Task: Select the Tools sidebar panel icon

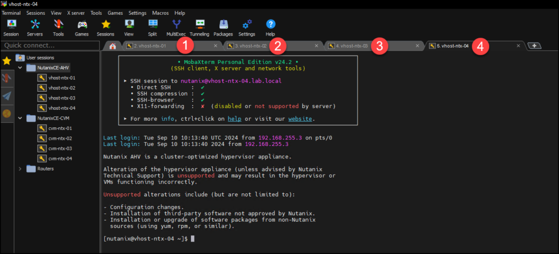Action: 7,79
